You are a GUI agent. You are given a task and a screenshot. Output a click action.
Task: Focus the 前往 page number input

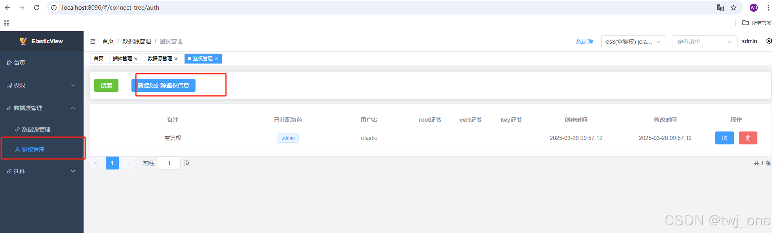coord(169,163)
